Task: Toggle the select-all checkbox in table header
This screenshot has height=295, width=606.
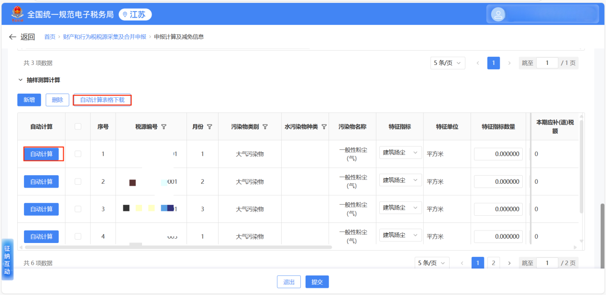Action: coord(78,126)
